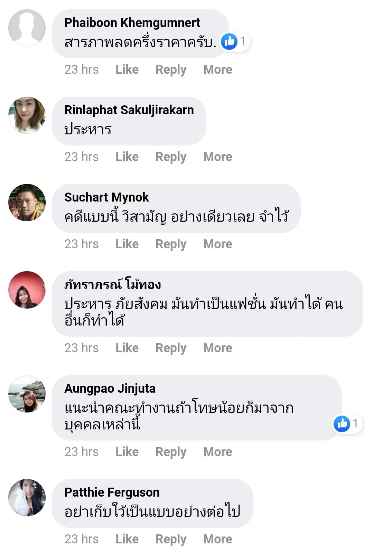Like Phaiboon Khemgumnert's comment
Screen dimensions: 373x551
127,70
